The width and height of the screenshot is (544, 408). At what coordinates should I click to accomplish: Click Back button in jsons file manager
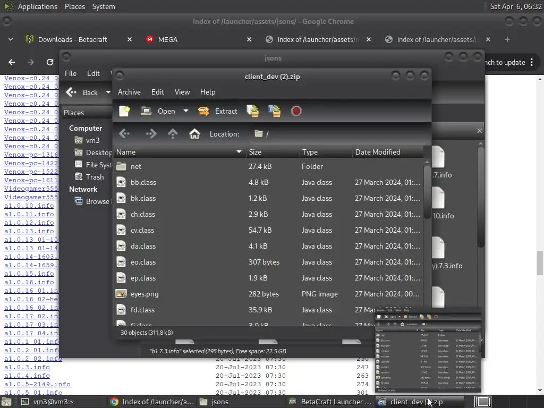(x=82, y=92)
